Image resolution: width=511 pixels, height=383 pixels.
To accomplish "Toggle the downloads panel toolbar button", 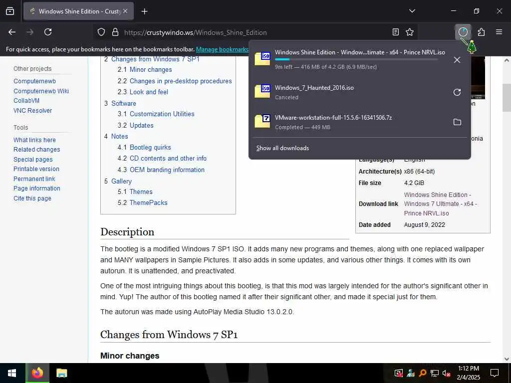I will tap(463, 32).
